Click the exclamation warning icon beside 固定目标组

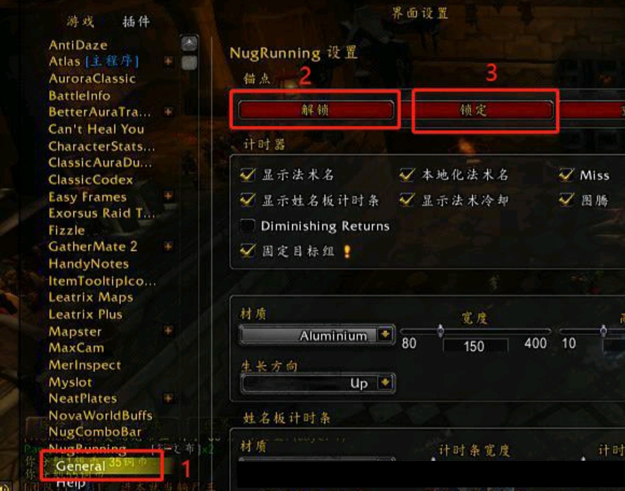[347, 251]
